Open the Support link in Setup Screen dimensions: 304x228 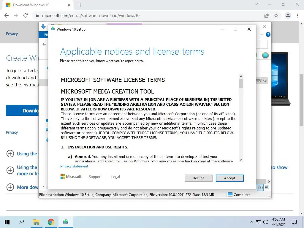95,177
